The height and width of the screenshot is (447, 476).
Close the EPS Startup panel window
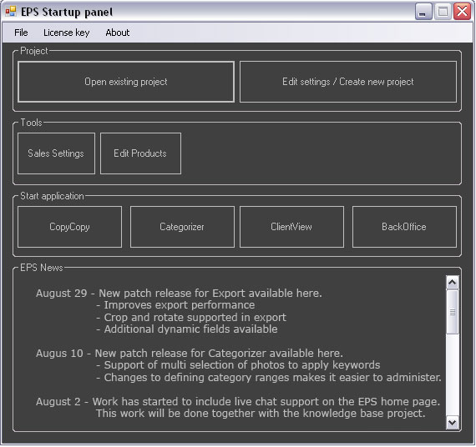[x=462, y=12]
